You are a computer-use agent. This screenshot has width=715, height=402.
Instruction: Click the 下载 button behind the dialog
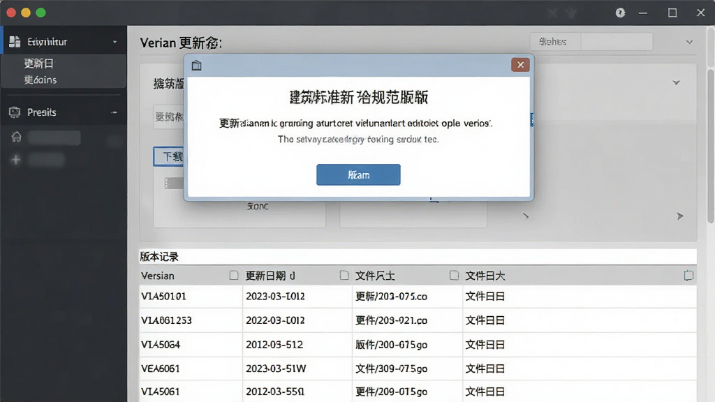(x=169, y=157)
